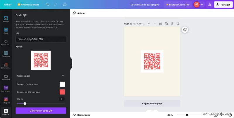Click the 32 % zoom level
This screenshot has width=234, height=118.
170,115
